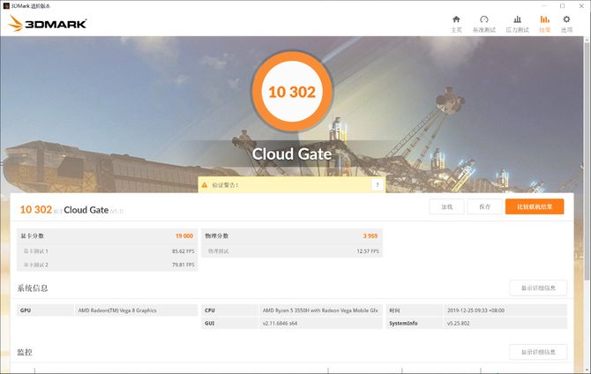Click the Monitoring (监控) heading
The width and height of the screenshot is (591, 374).
[x=25, y=352]
